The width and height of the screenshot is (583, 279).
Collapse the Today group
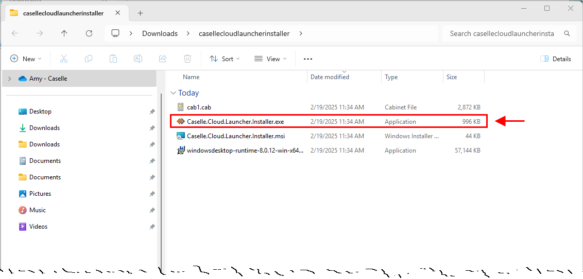click(x=173, y=93)
